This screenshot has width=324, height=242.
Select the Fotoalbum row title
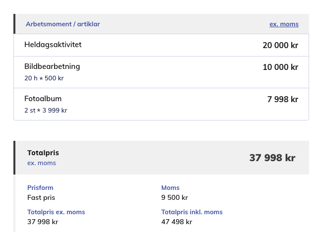pos(43,99)
